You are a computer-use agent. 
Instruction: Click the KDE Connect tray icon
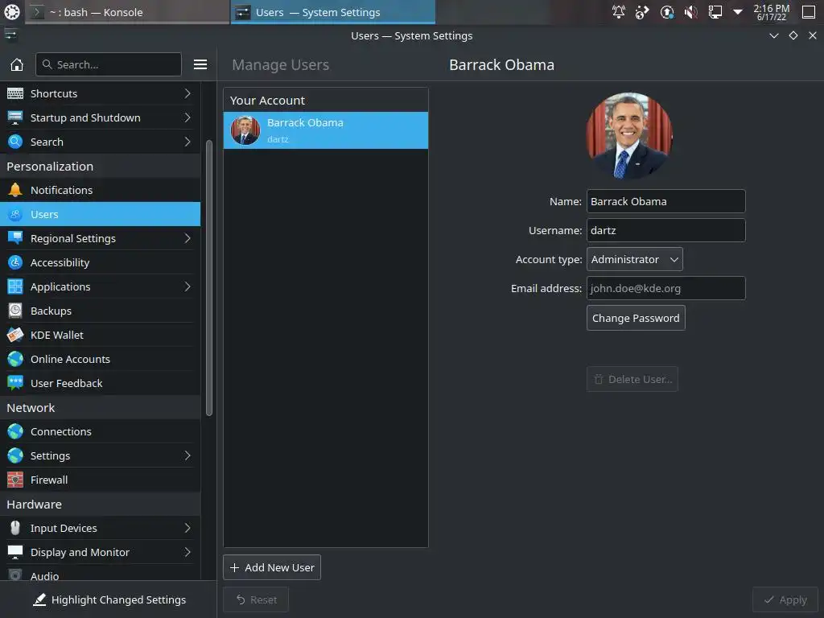642,11
